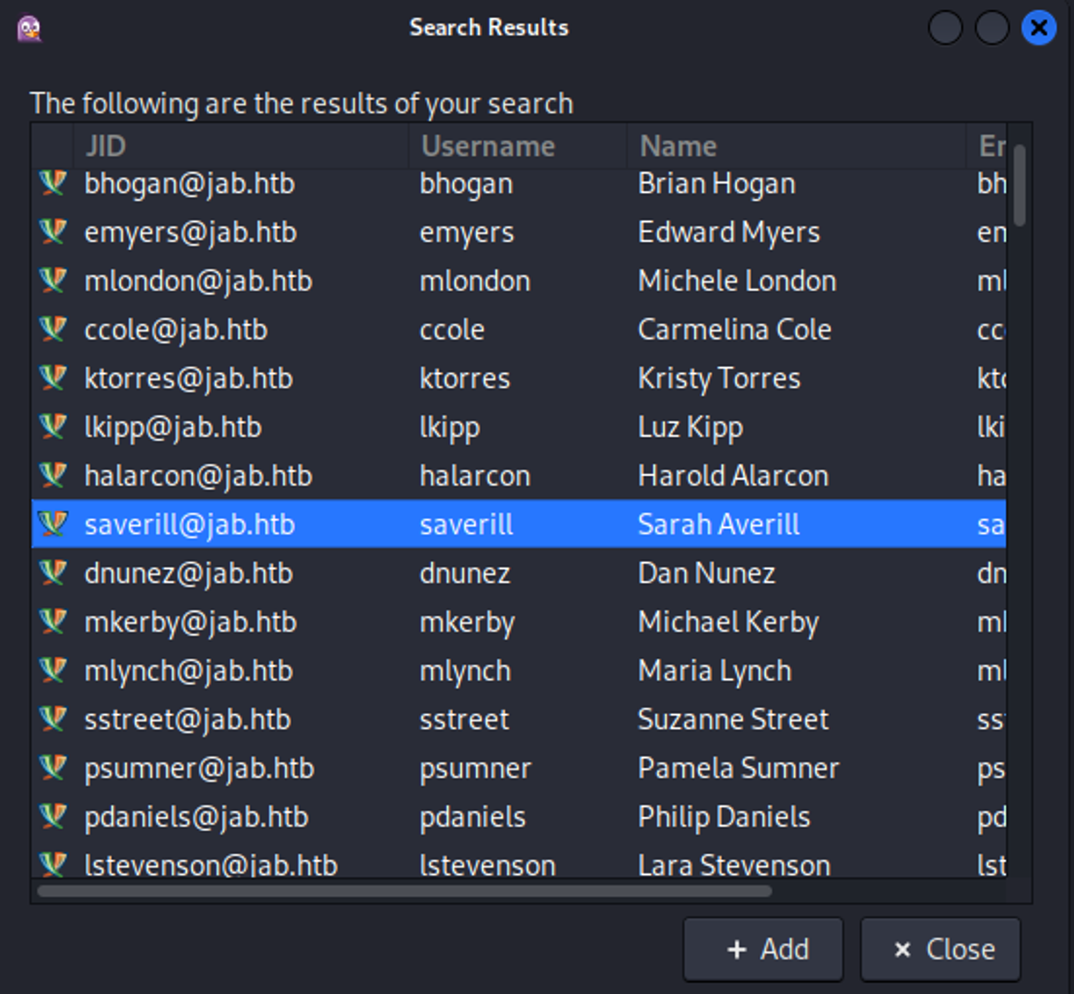Screen dimensions: 1074x994
Task: Close the Search Results window with X
Action: (1038, 28)
